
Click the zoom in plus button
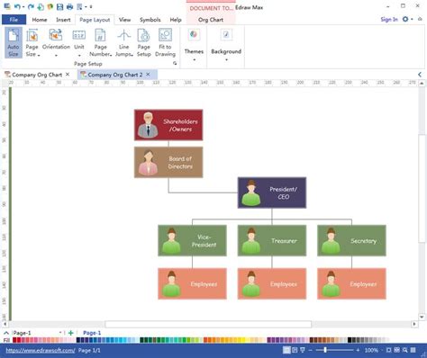coord(358,350)
